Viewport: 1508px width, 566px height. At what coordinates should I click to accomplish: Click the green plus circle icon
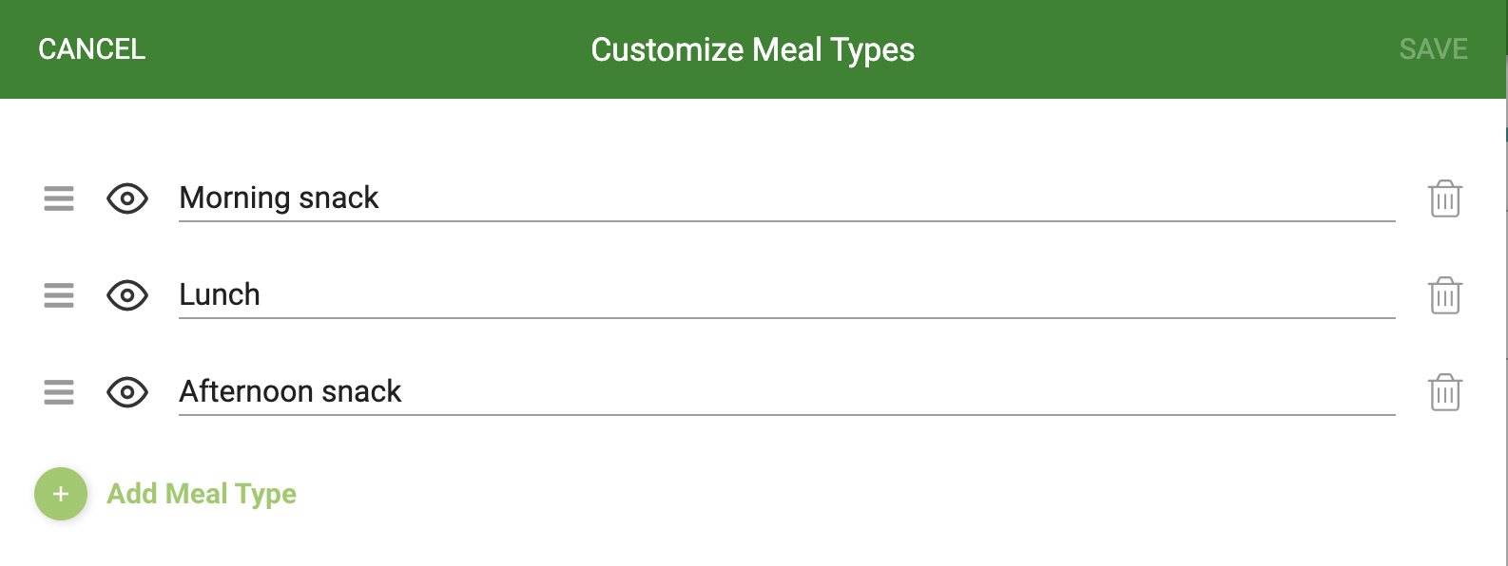click(x=61, y=494)
